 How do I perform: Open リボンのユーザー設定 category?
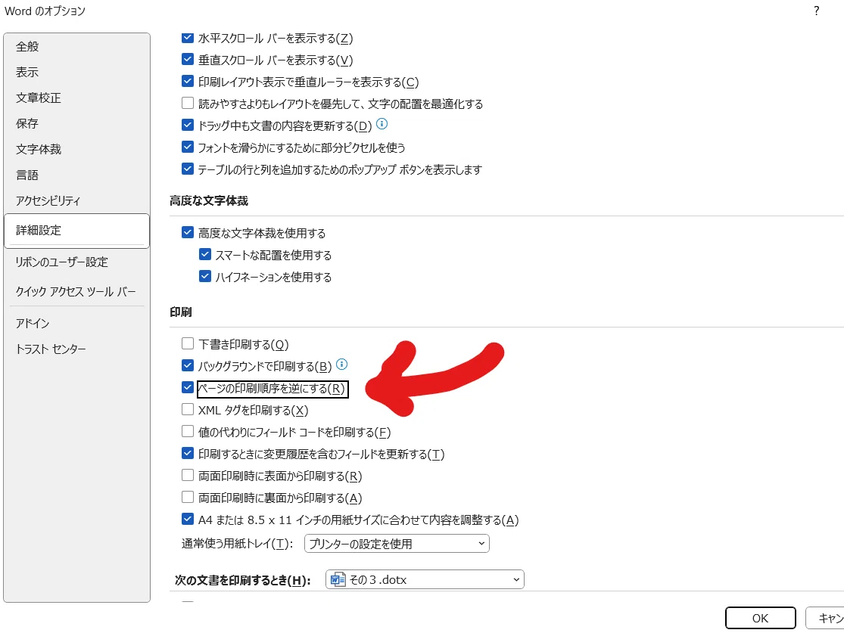76,262
